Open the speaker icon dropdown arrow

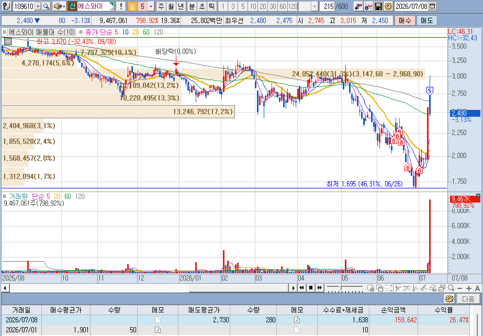click(x=64, y=6)
